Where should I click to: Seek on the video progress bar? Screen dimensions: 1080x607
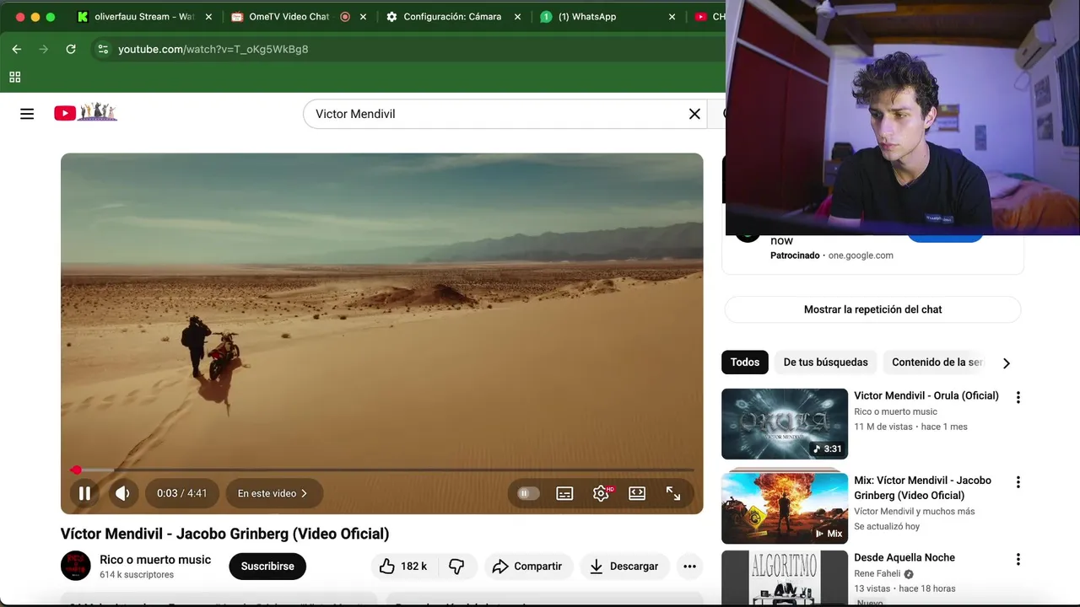pos(381,470)
